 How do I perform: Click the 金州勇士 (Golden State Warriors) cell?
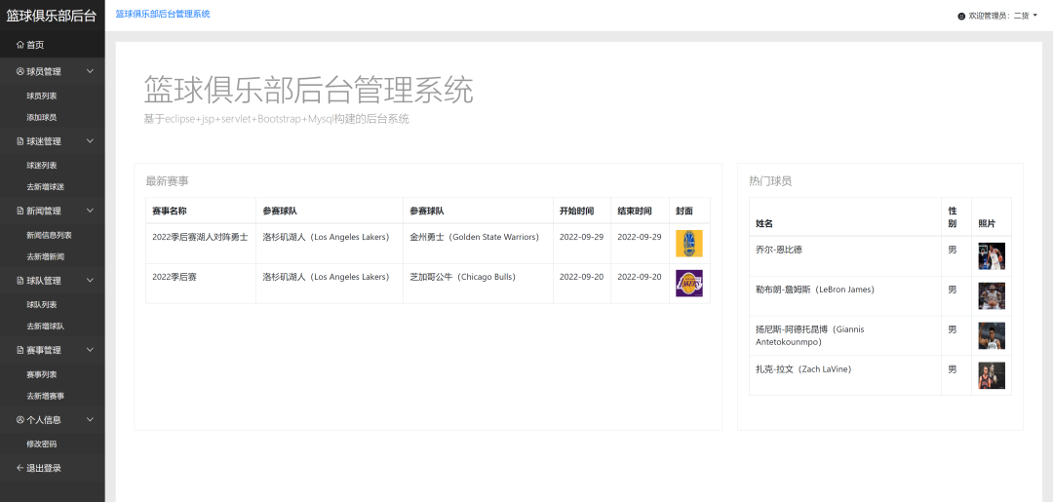[x=478, y=244]
